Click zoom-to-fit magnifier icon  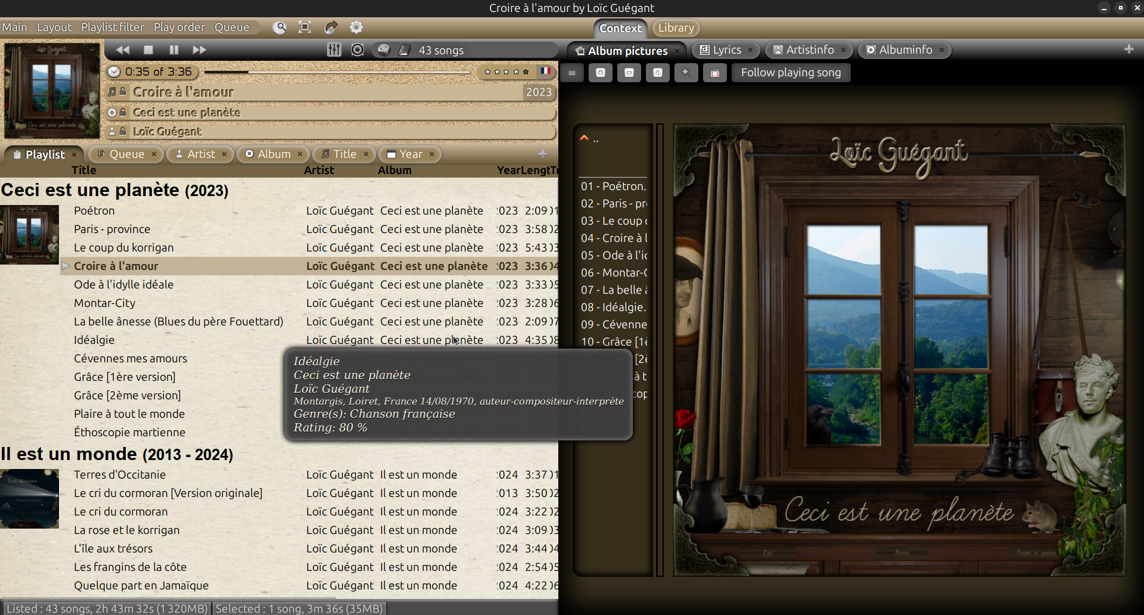pos(686,73)
